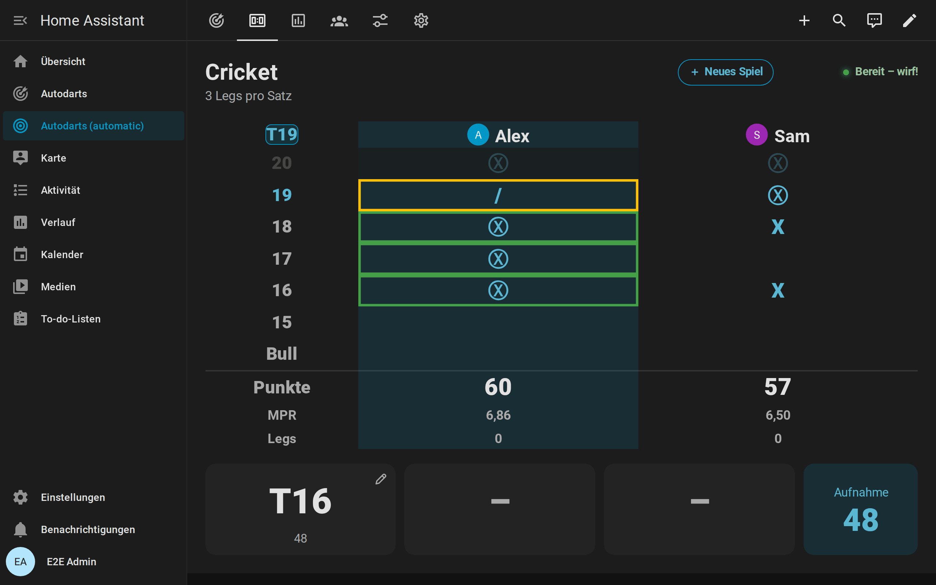Click the plus add icon in header
Viewport: 936px width, 585px height.
804,20
